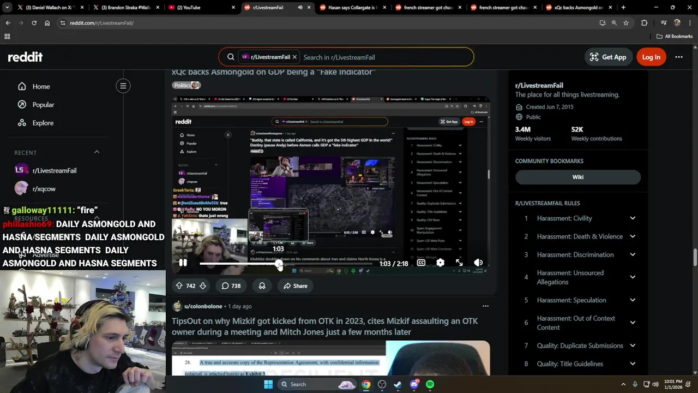Bookmark this page with star icon
The width and height of the screenshot is (698, 393).
tap(626, 23)
